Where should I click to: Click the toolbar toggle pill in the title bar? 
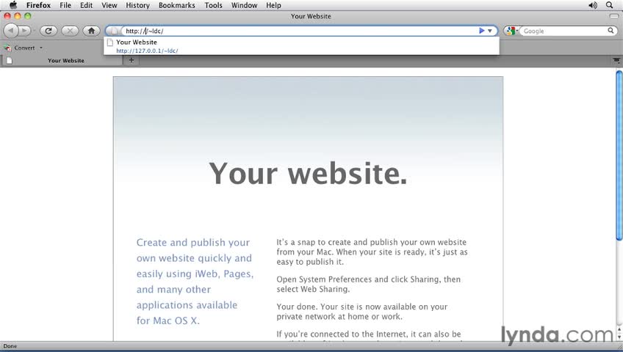(613, 16)
